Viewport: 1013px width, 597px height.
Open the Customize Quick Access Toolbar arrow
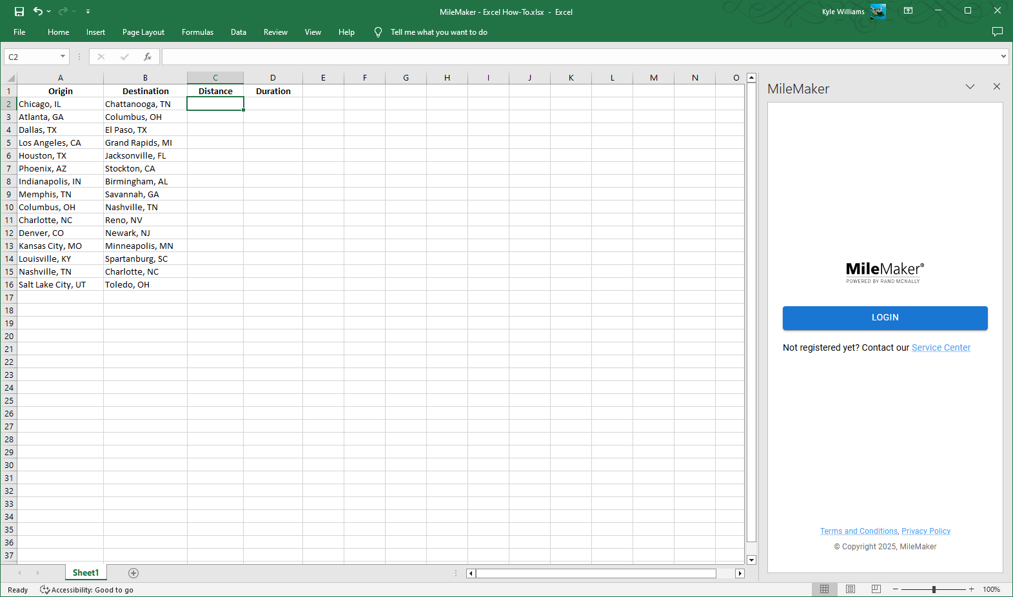coord(88,12)
